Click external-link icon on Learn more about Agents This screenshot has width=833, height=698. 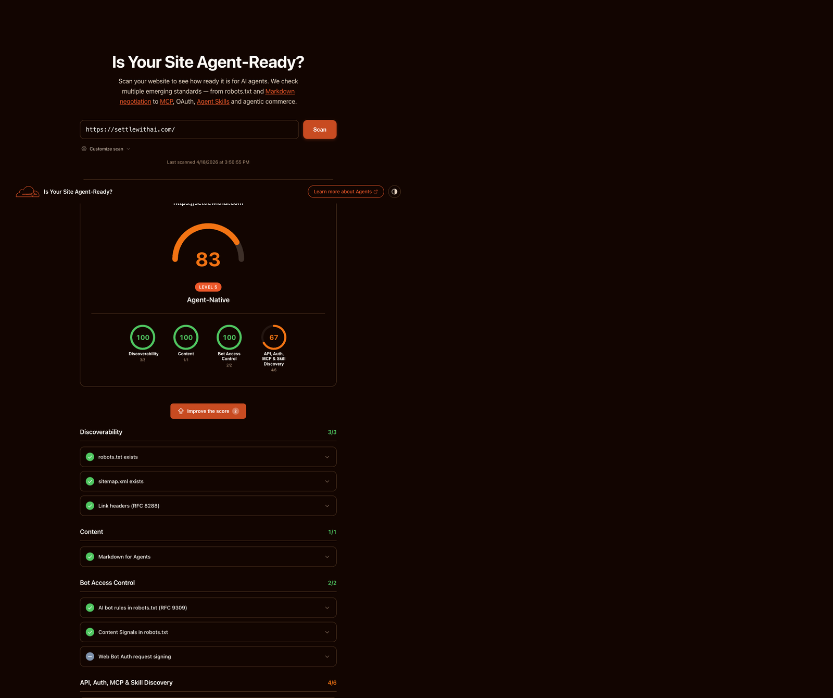coord(376,191)
